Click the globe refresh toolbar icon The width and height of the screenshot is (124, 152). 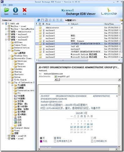tap(39, 20)
